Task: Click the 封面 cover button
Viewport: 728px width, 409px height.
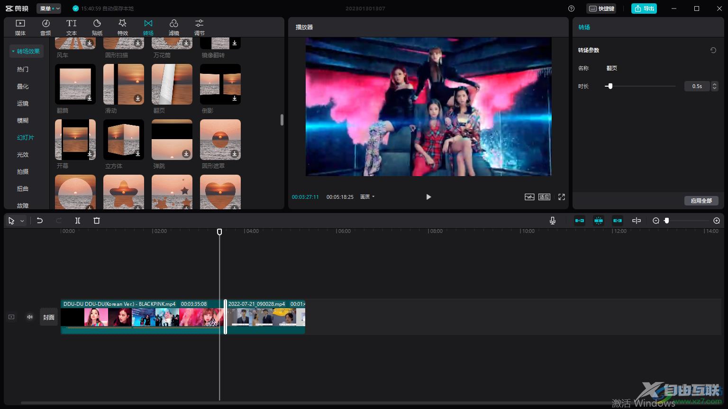Action: tap(49, 317)
